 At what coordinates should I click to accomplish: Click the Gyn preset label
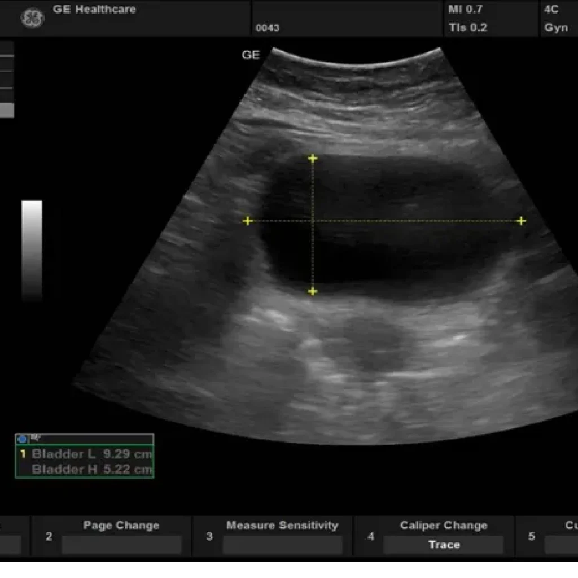[x=556, y=28]
